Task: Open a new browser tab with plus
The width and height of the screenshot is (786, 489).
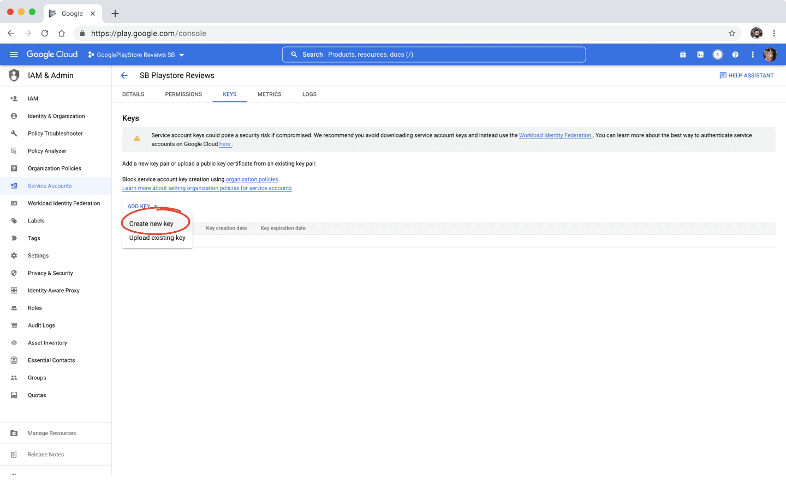Action: click(x=115, y=14)
